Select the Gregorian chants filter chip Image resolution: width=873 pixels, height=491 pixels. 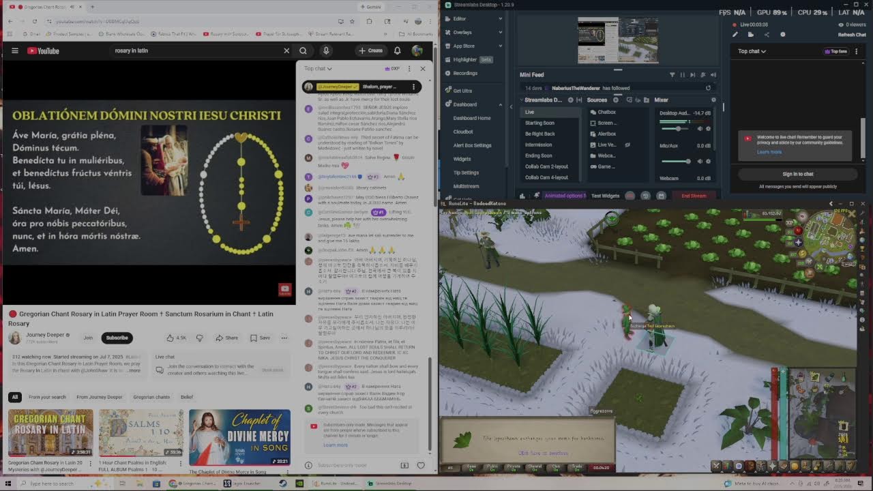151,397
